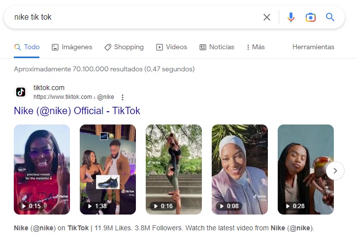
Task: Switch to the Shopping tab
Action: pyautogui.click(x=124, y=47)
